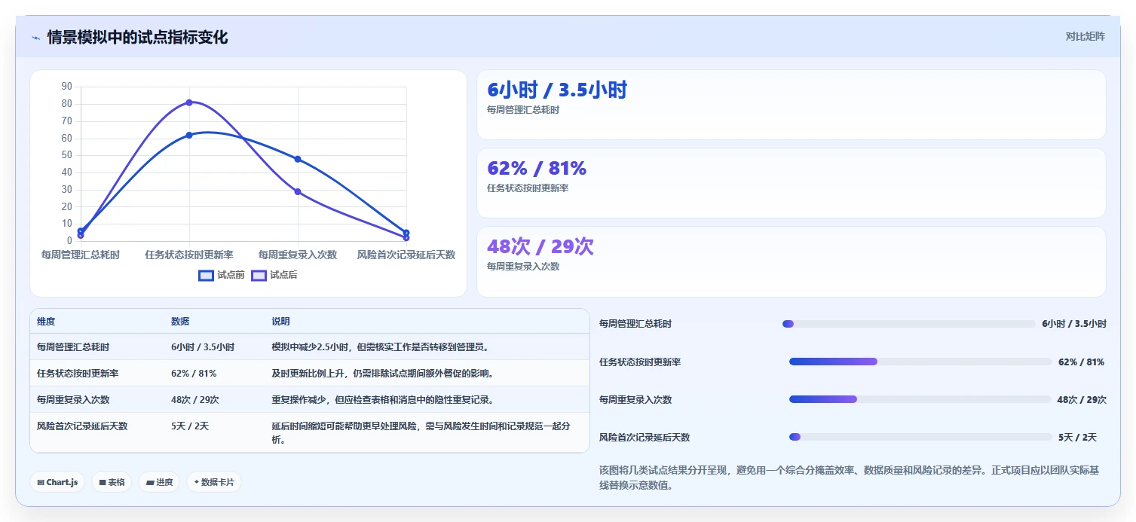Click the description starting 重复操作减少
The height and width of the screenshot is (522, 1136).
coord(383,399)
